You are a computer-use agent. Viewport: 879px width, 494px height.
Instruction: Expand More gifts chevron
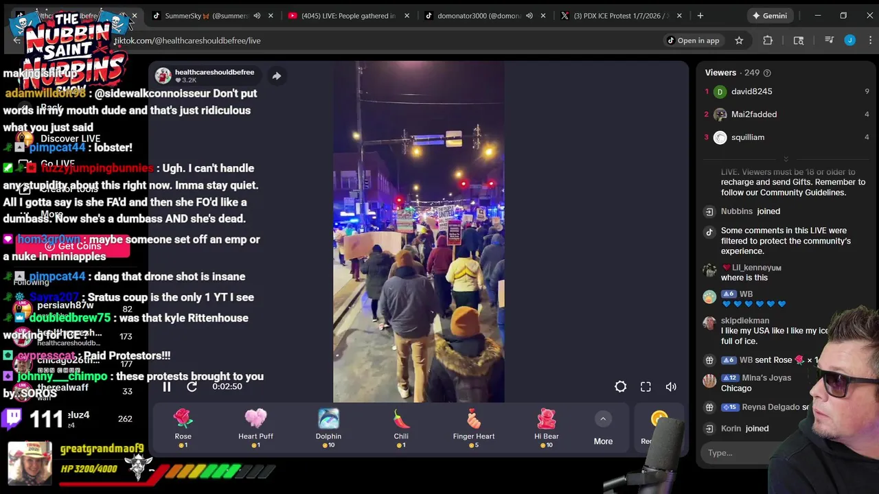pos(603,419)
